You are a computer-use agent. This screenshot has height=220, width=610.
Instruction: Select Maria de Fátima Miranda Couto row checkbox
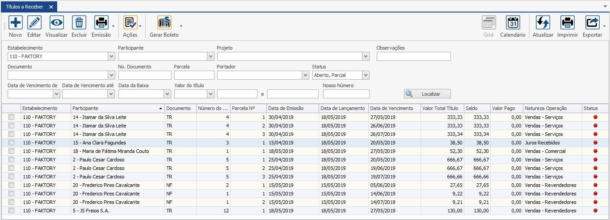pos(12,151)
